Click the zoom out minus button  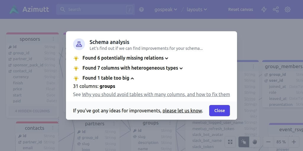(268, 142)
